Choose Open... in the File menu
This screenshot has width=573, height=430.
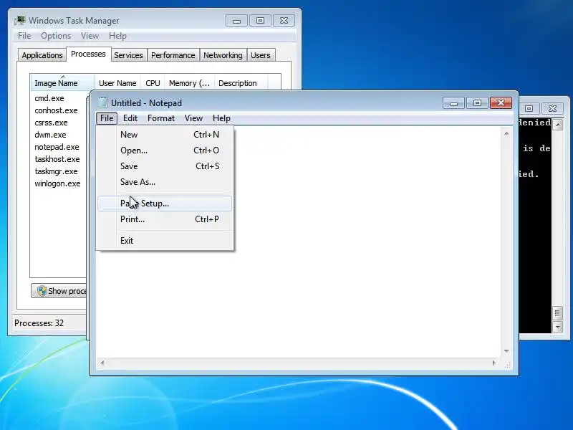(x=165, y=150)
